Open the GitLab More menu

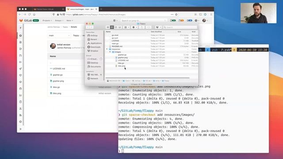[x=70, y=21]
